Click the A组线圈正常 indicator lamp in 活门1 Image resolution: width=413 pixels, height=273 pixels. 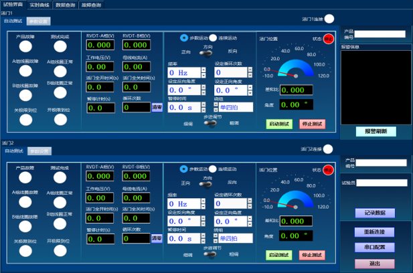pyautogui.click(x=60, y=72)
